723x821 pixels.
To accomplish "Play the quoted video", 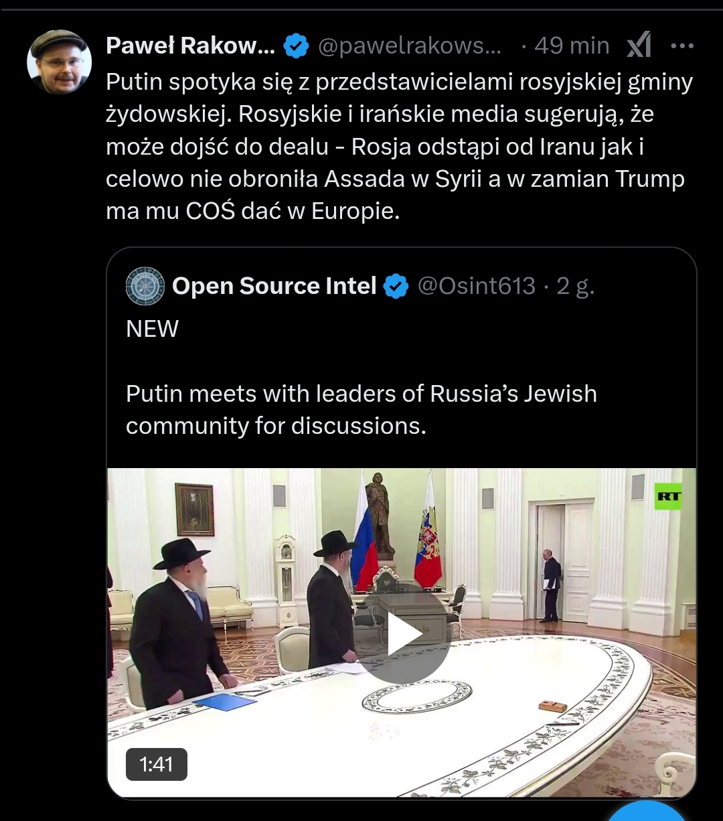I will pyautogui.click(x=404, y=636).
